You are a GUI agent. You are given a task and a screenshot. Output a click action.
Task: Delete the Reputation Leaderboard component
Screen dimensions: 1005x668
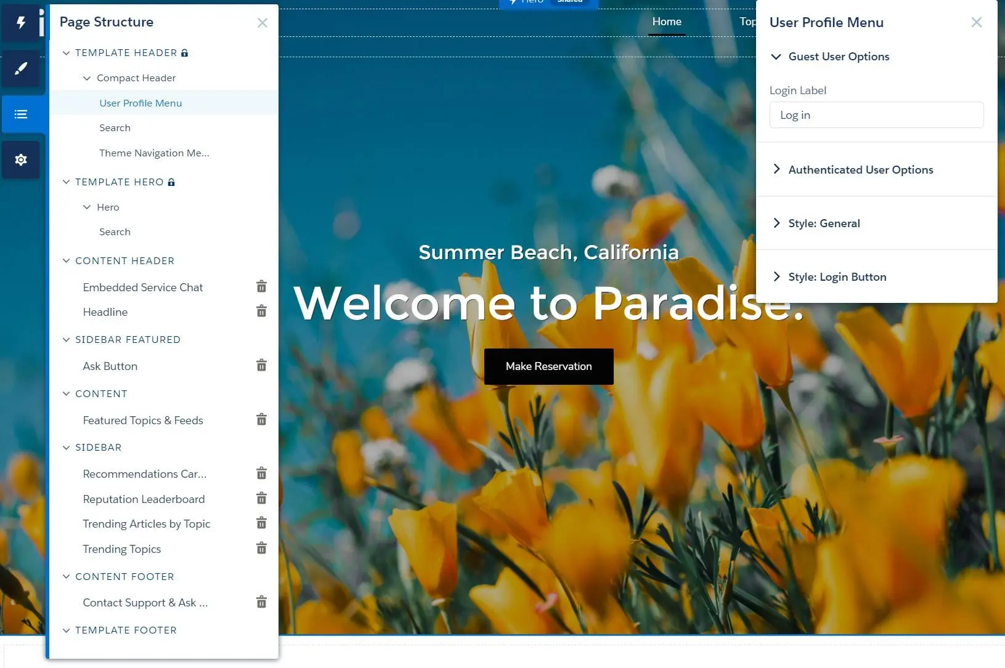click(x=261, y=497)
